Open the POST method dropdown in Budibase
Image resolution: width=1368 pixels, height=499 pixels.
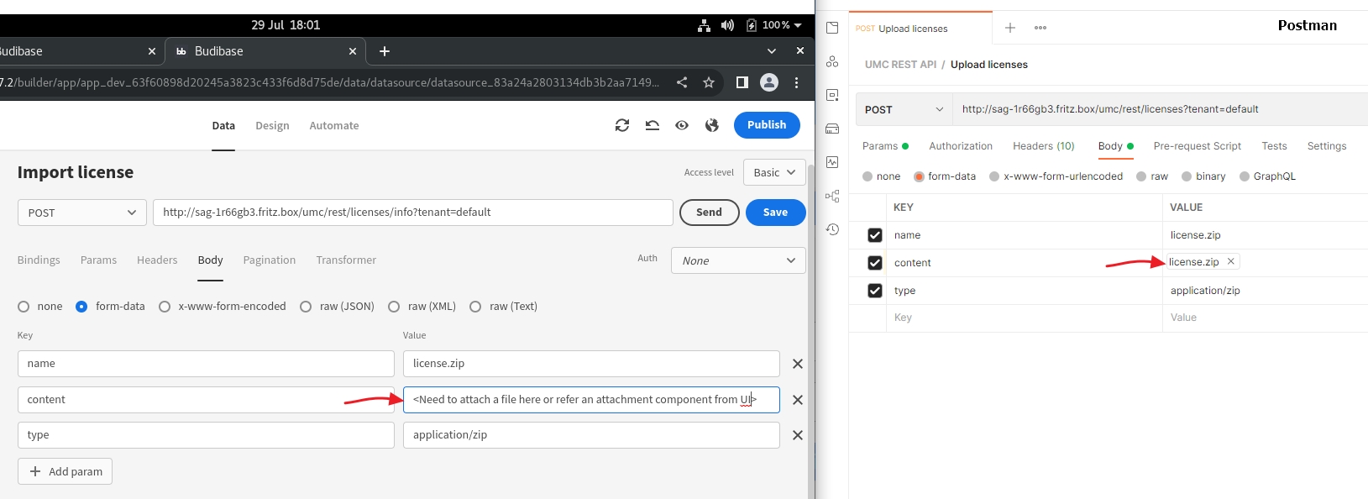click(x=82, y=213)
